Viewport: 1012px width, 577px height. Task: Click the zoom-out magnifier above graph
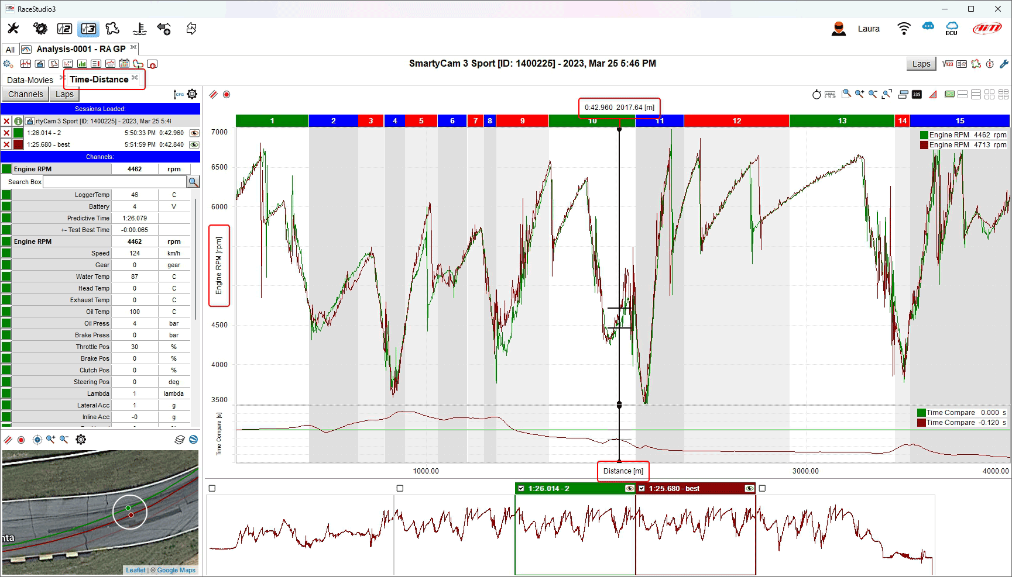[873, 94]
